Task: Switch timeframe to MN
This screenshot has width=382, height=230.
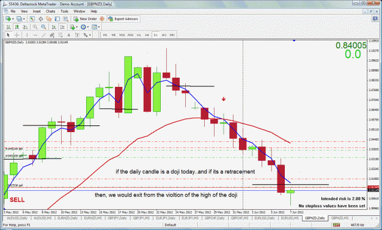Action: coord(172,35)
